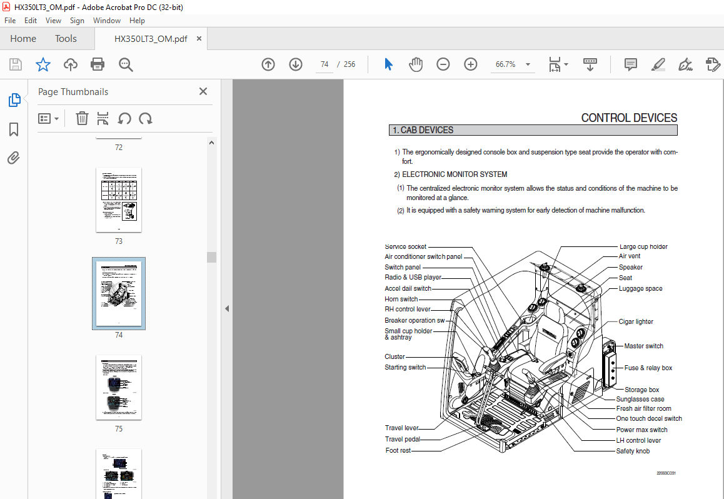The width and height of the screenshot is (724, 499).
Task: Activate the Hand pan tool
Action: (416, 64)
